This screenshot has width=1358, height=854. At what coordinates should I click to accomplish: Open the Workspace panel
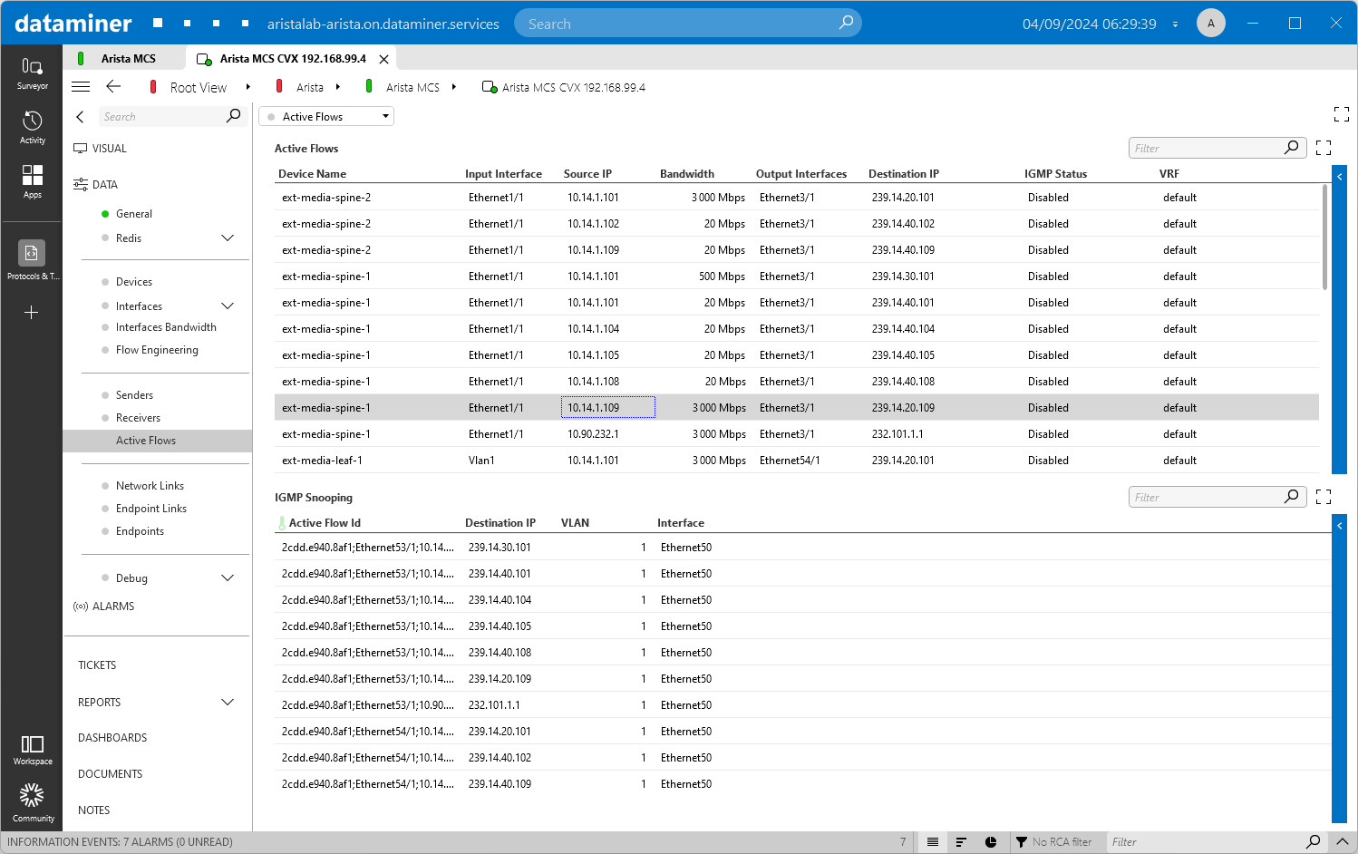pos(32,750)
